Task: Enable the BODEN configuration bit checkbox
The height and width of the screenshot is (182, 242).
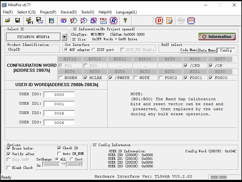Action: point(61,78)
